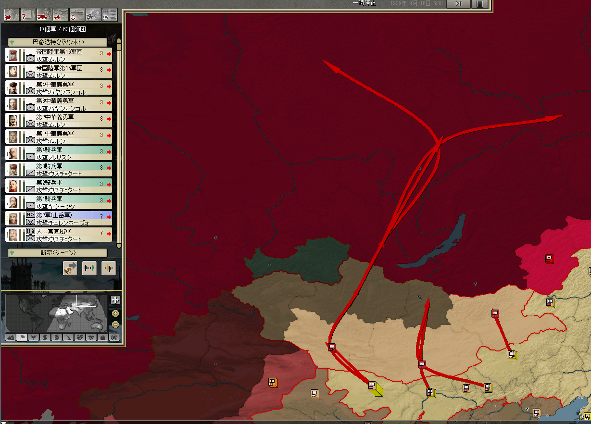This screenshot has height=424, width=591.
Task: Open the land units tank icon filter
Action: tap(44, 15)
